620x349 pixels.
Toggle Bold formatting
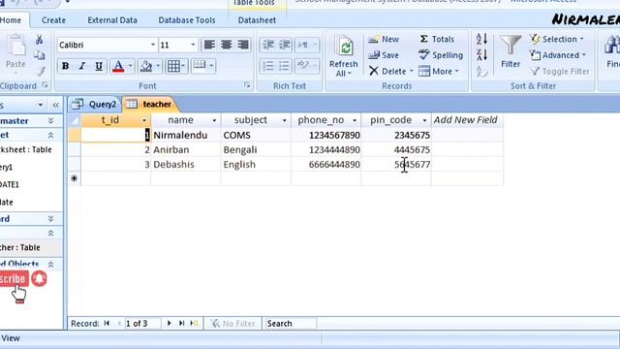pos(65,66)
